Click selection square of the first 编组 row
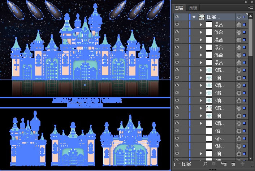The height and width of the screenshot is (171, 255). 244,70
